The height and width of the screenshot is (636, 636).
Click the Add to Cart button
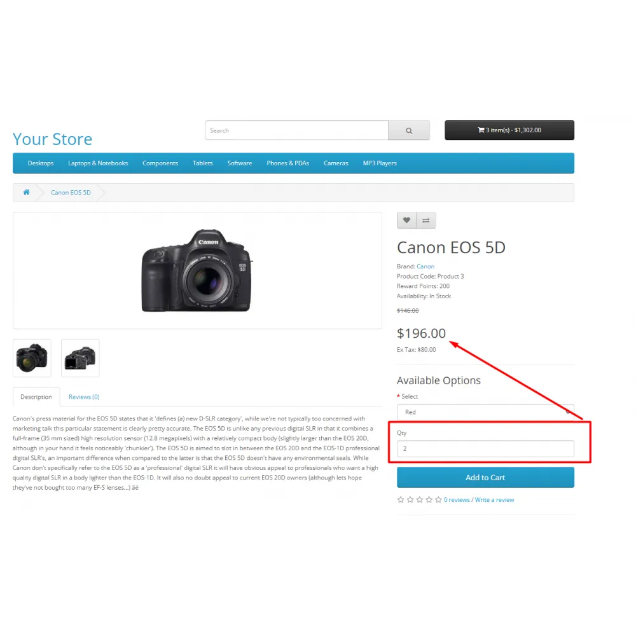(x=485, y=478)
